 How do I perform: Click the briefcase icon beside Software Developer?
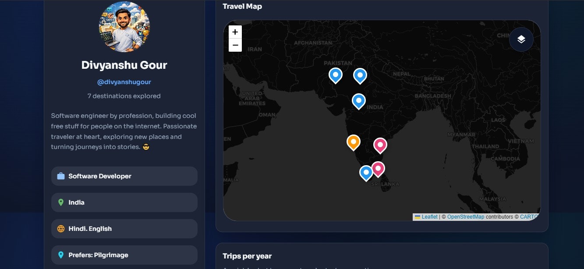pos(61,176)
